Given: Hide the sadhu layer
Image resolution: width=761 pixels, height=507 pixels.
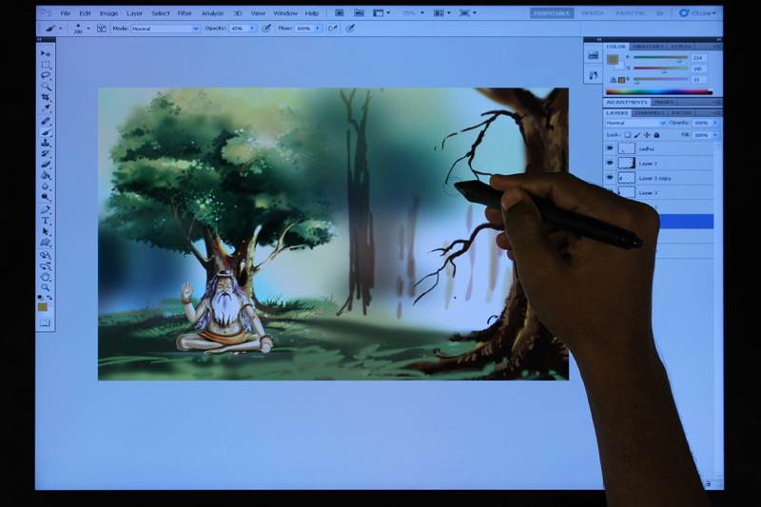Looking at the screenshot, I should point(609,148).
